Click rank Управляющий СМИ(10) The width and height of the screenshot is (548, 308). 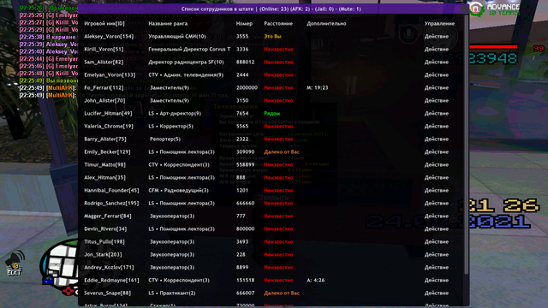coord(177,36)
